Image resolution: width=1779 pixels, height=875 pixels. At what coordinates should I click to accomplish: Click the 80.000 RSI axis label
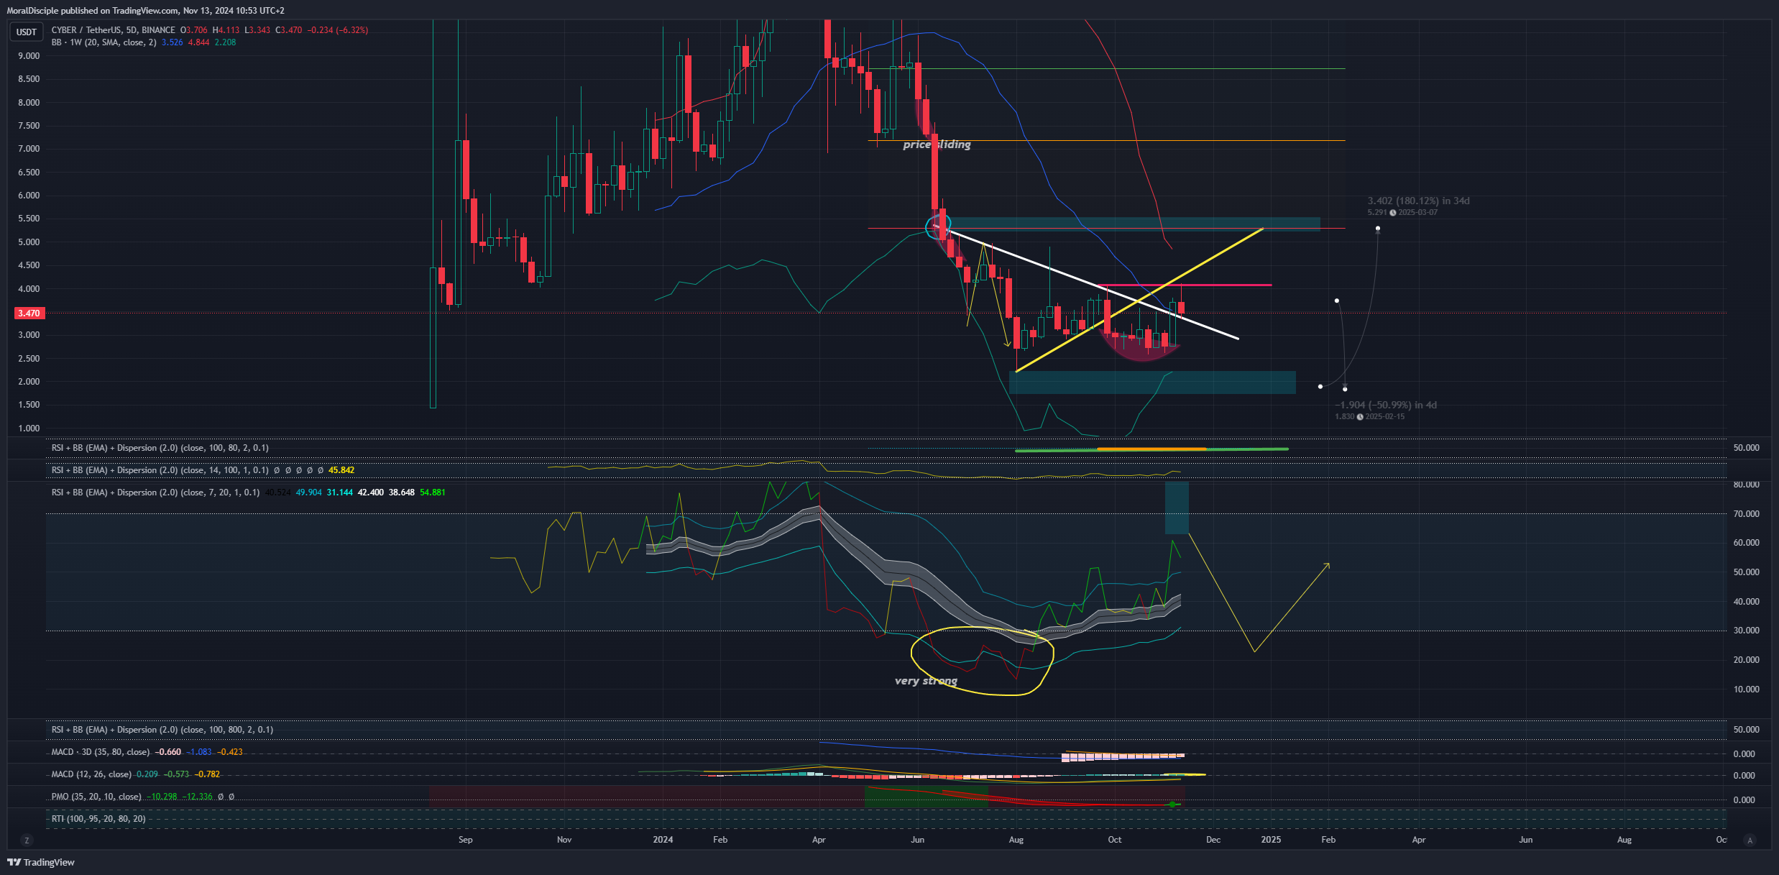pos(1746,485)
